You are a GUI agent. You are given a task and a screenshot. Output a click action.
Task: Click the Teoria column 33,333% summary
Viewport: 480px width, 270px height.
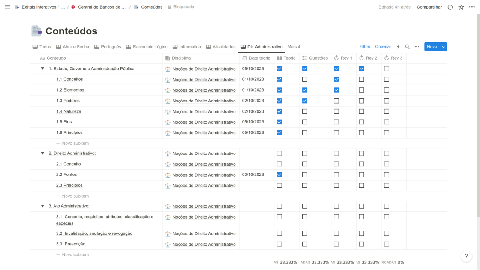[x=286, y=262]
